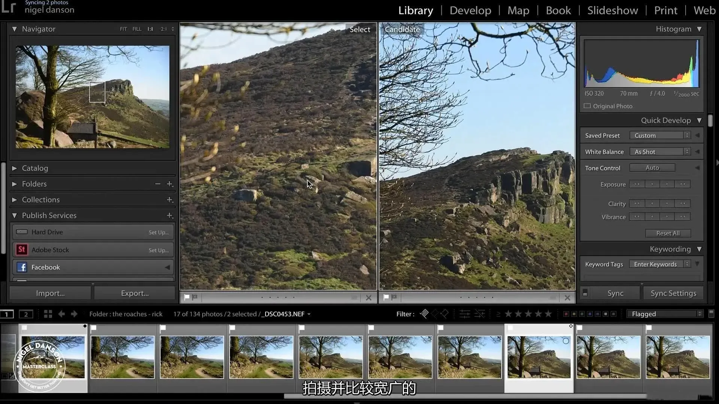Enable the Original Photo checkbox

(x=587, y=106)
